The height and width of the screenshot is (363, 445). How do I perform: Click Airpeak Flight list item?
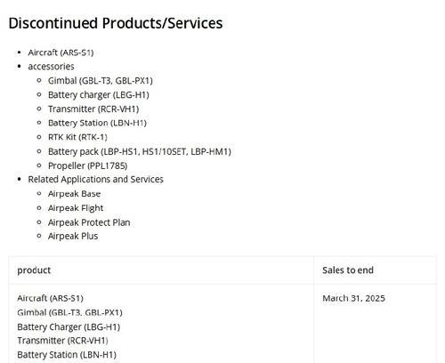(76, 208)
